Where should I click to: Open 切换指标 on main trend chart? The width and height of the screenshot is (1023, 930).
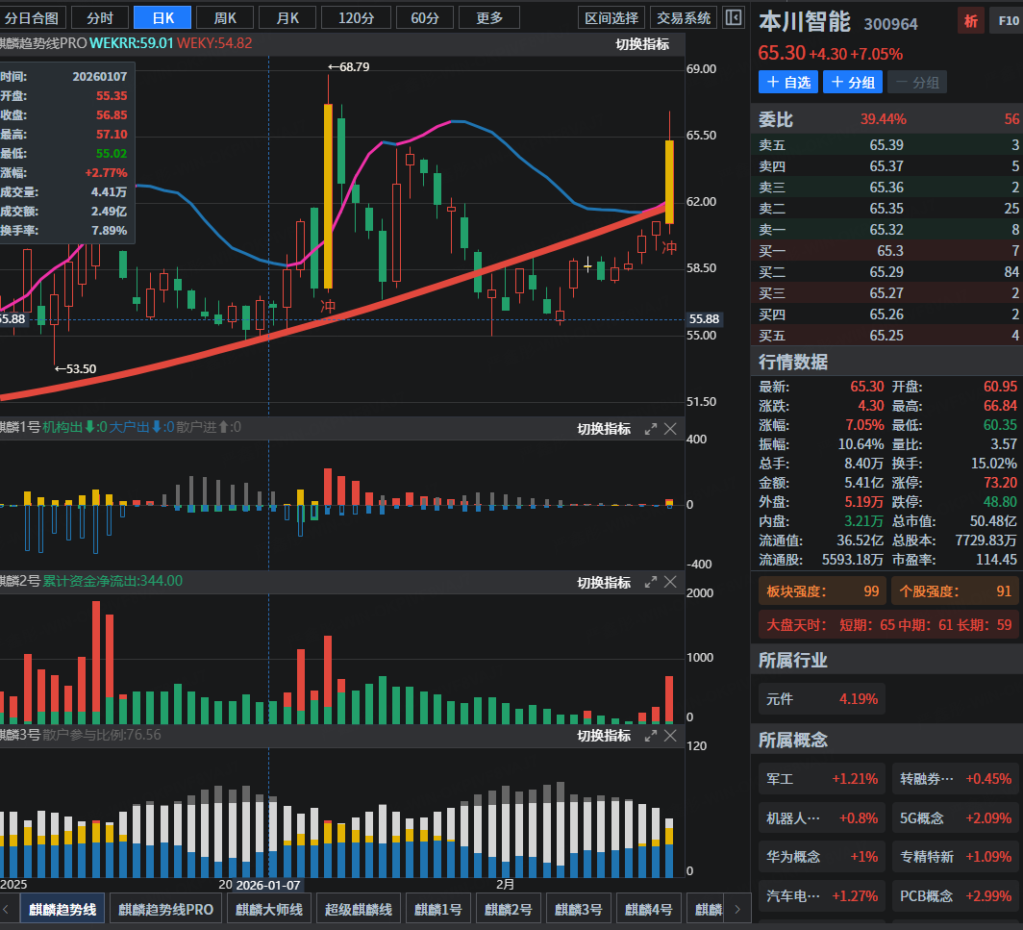click(x=642, y=44)
